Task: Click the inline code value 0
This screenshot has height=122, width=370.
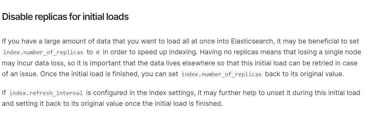Action: pos(98,52)
